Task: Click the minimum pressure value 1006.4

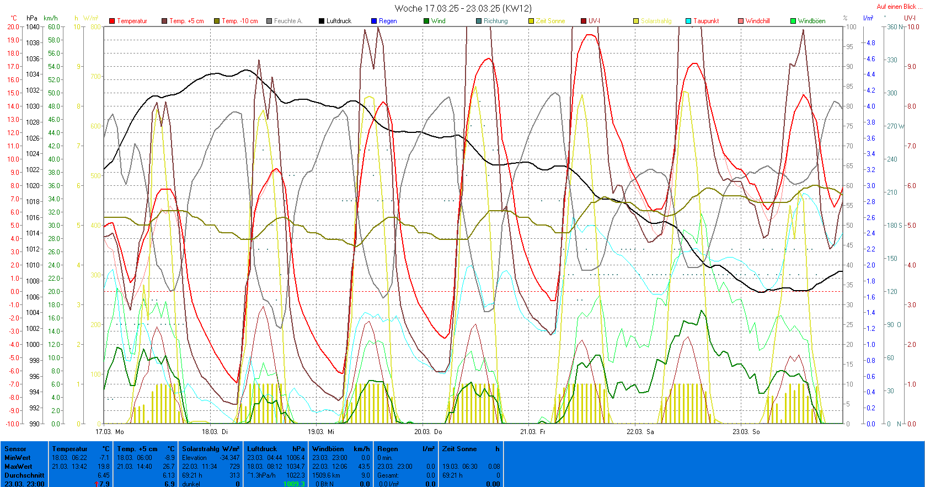Action: point(295,458)
